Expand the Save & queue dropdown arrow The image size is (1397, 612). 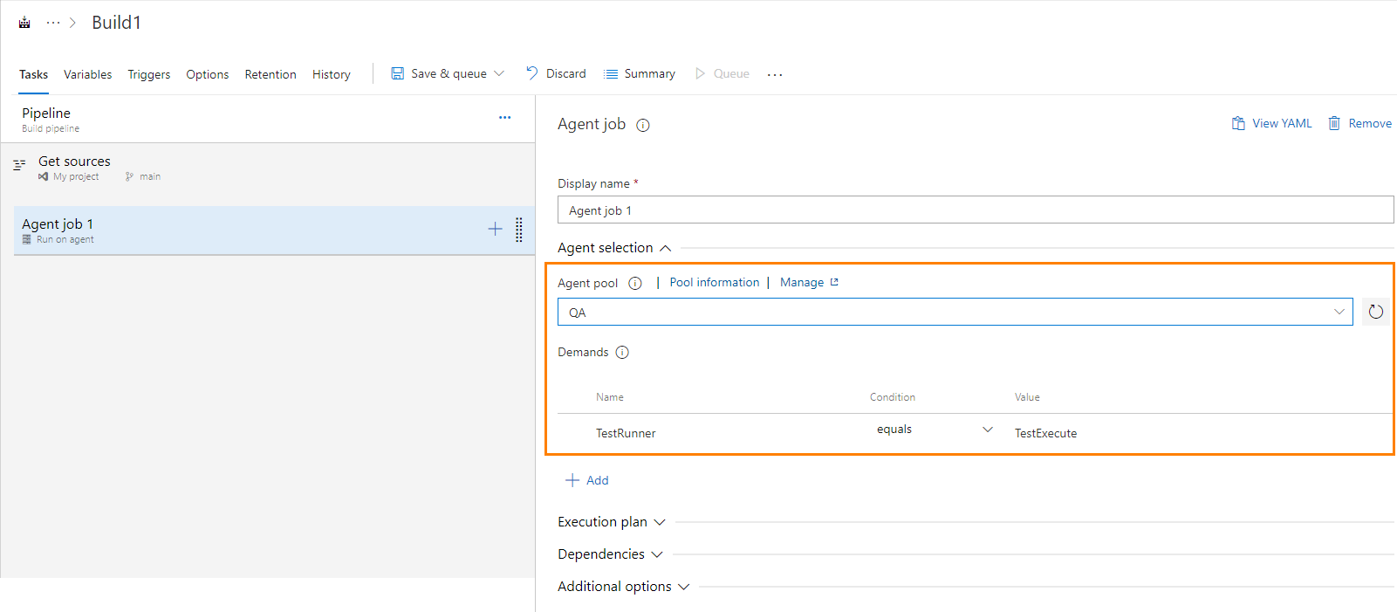(x=499, y=74)
